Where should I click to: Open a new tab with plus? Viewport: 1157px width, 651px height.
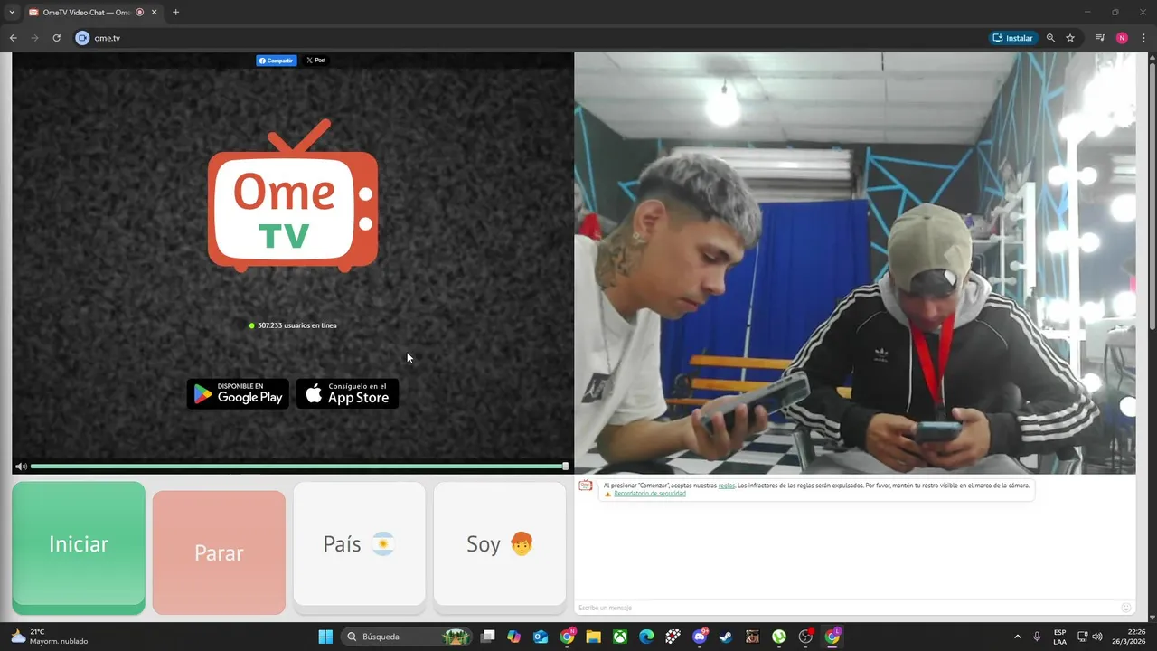coord(175,13)
